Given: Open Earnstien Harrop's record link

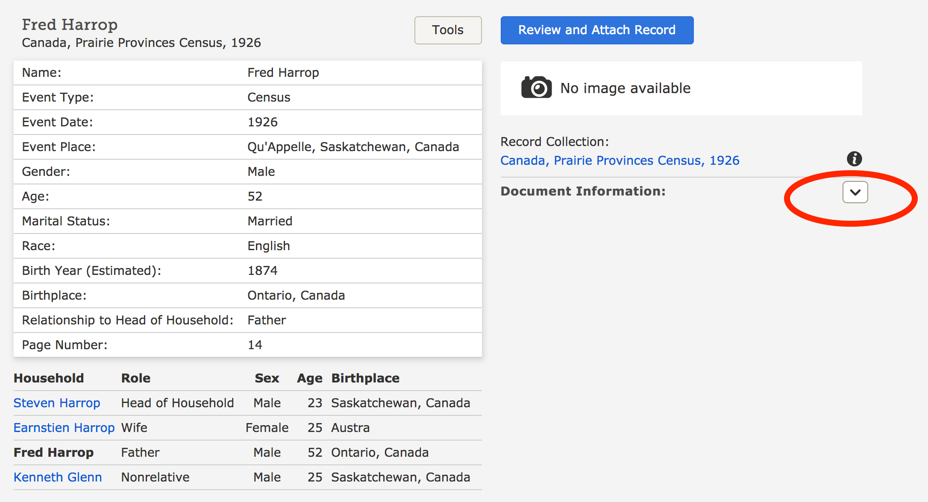Looking at the screenshot, I should click(64, 428).
